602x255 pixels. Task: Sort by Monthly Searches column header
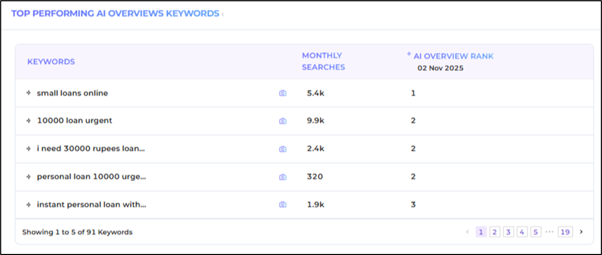click(x=323, y=61)
